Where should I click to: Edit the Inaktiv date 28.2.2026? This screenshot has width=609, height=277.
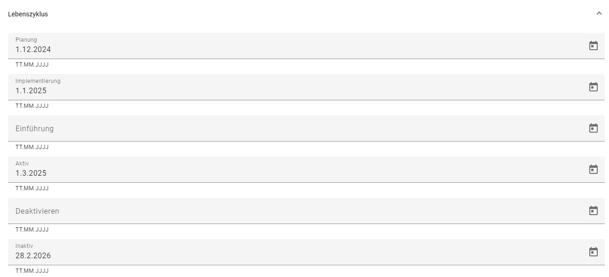[x=32, y=255]
